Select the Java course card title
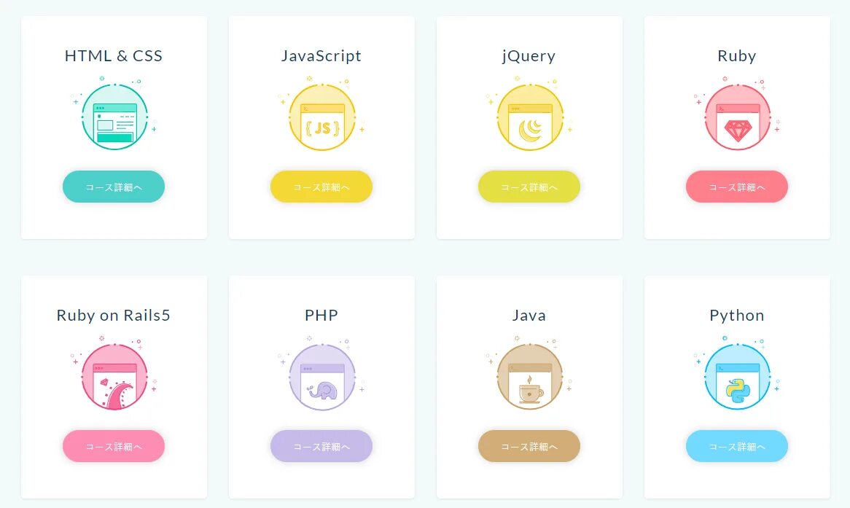This screenshot has width=850, height=508. 529,316
